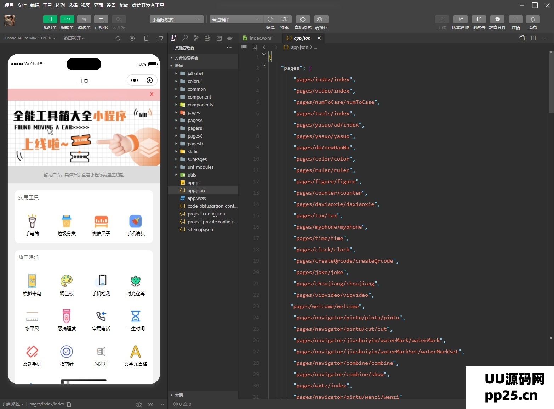Screen dimensions: 554x409
Task: Switch to the index.wxml tab
Action: click(x=261, y=38)
